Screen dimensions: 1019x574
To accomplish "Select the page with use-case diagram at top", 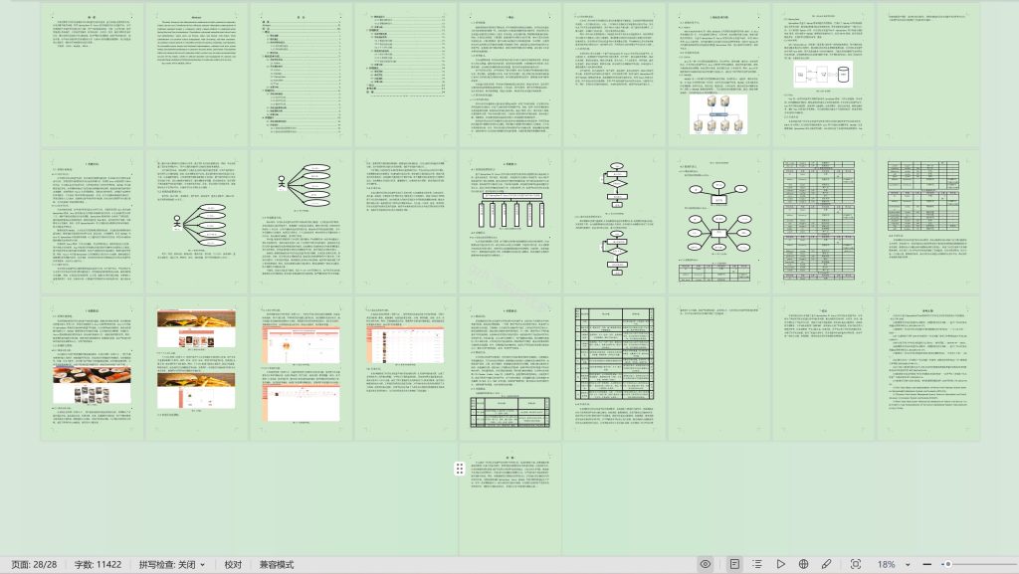I will [302, 222].
